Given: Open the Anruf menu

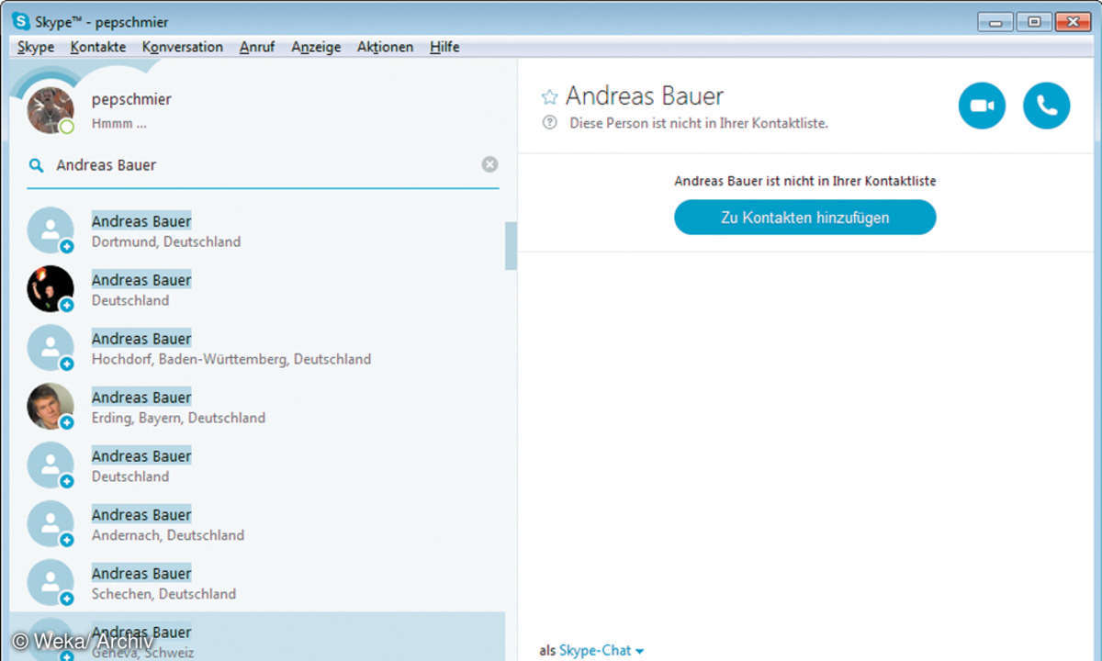Looking at the screenshot, I should pos(257,47).
